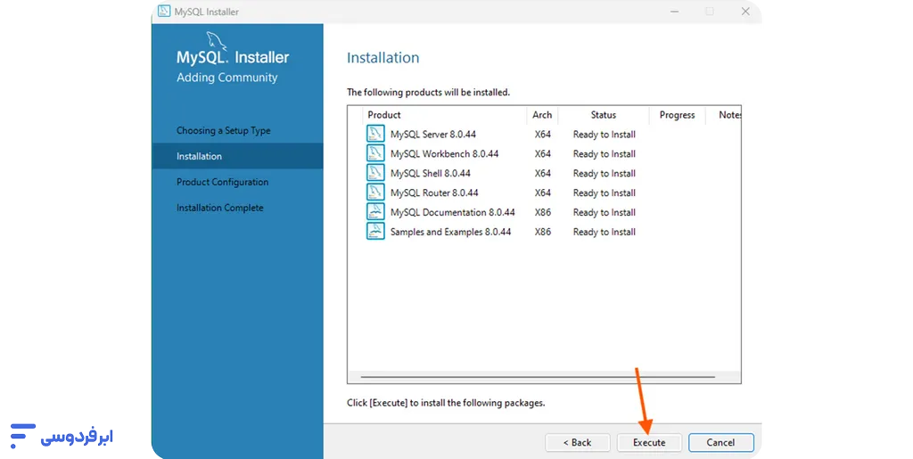Click the Progress column header
The image size is (913, 459).
[x=677, y=115]
